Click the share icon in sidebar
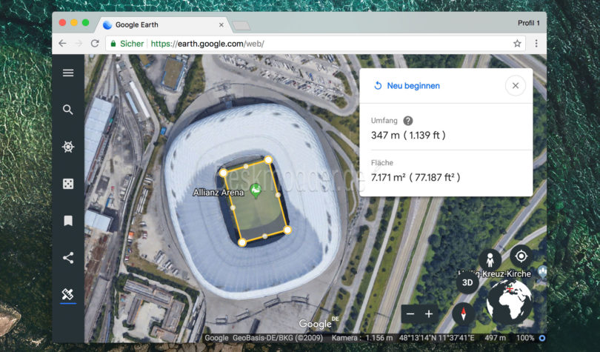This screenshot has height=352, width=600. (x=68, y=258)
